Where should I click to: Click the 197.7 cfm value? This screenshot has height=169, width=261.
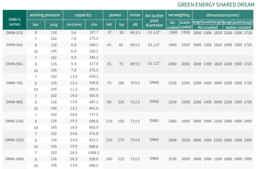point(94,33)
